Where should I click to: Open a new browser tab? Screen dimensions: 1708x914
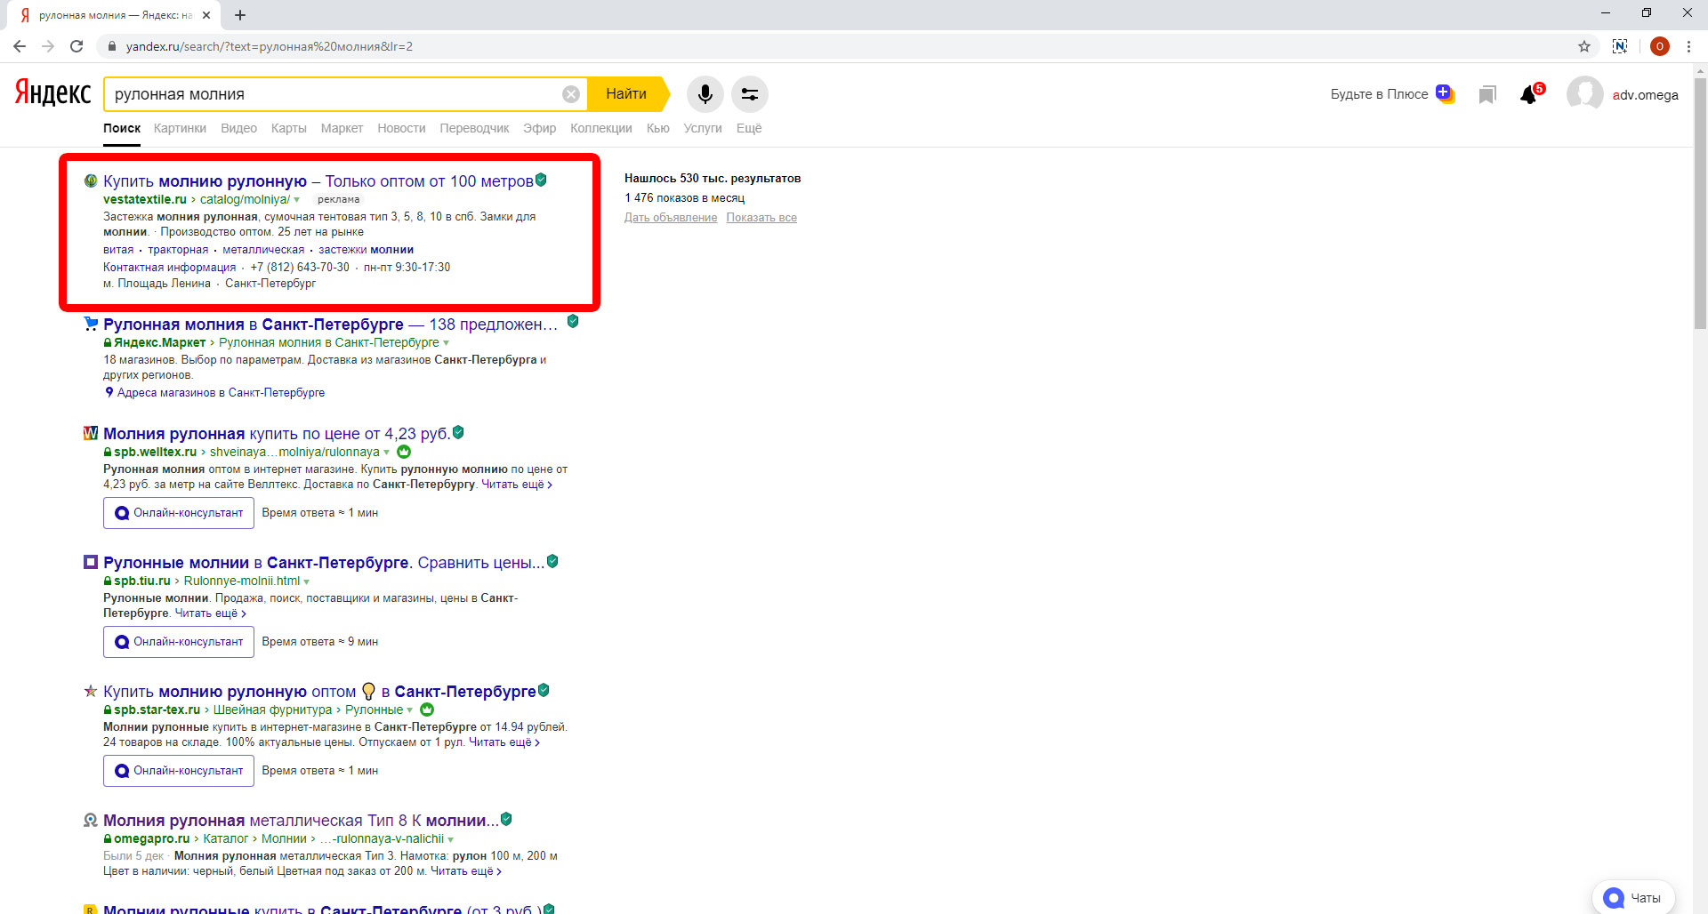click(240, 15)
